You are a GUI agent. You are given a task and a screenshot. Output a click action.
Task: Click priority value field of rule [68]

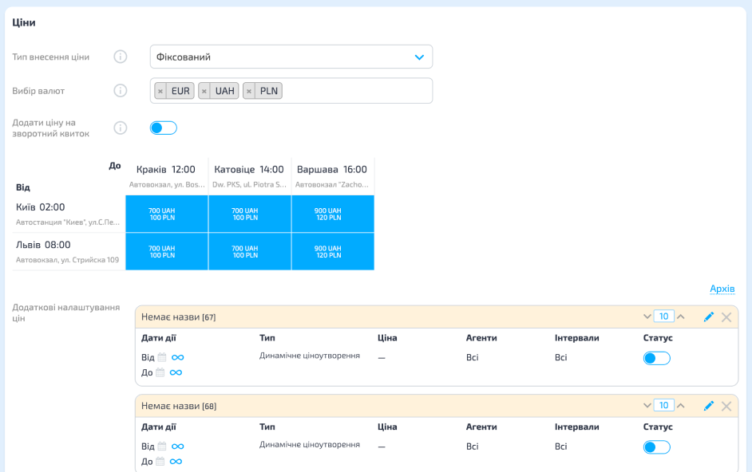[x=663, y=405]
